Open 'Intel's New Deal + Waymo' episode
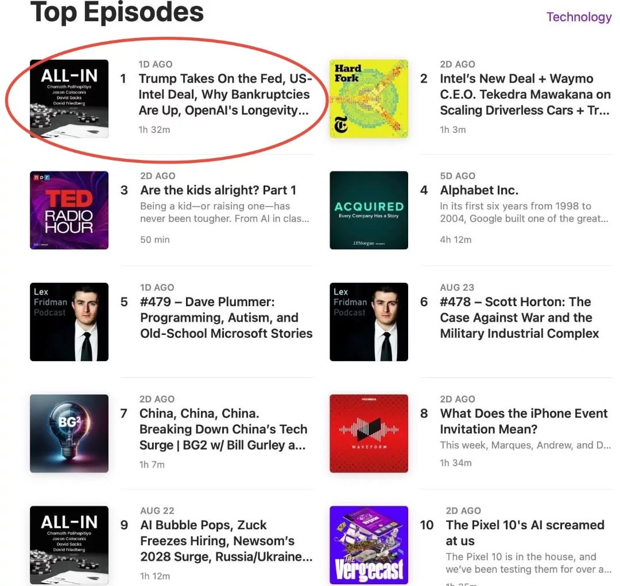The image size is (620, 586). [x=525, y=95]
